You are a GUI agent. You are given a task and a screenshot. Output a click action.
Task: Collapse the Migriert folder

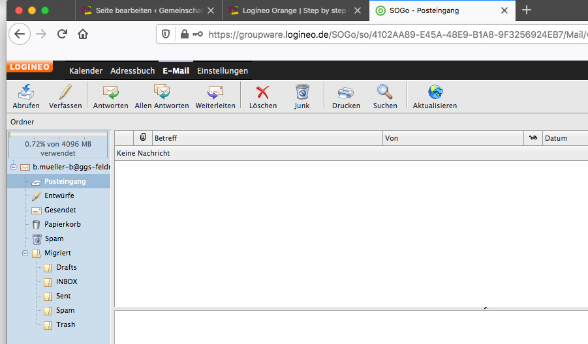point(25,253)
